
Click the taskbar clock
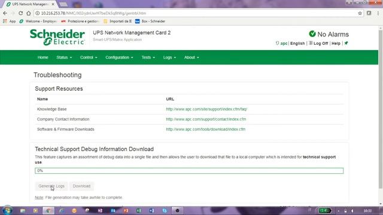click(367, 211)
